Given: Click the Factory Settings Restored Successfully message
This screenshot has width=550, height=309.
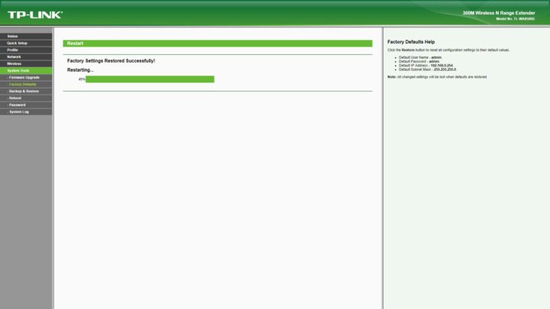Looking at the screenshot, I should tap(111, 60).
